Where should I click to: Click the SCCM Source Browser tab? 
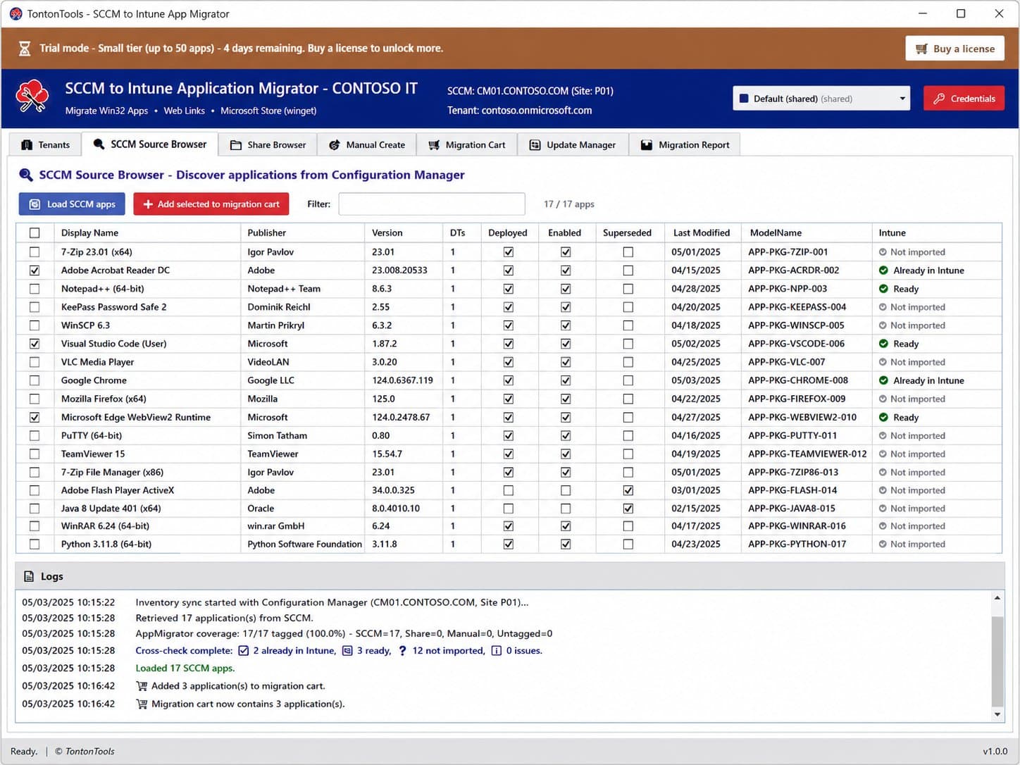pos(149,144)
